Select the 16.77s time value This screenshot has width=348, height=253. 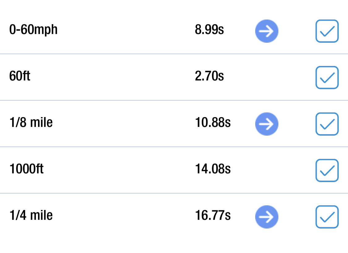tap(213, 215)
